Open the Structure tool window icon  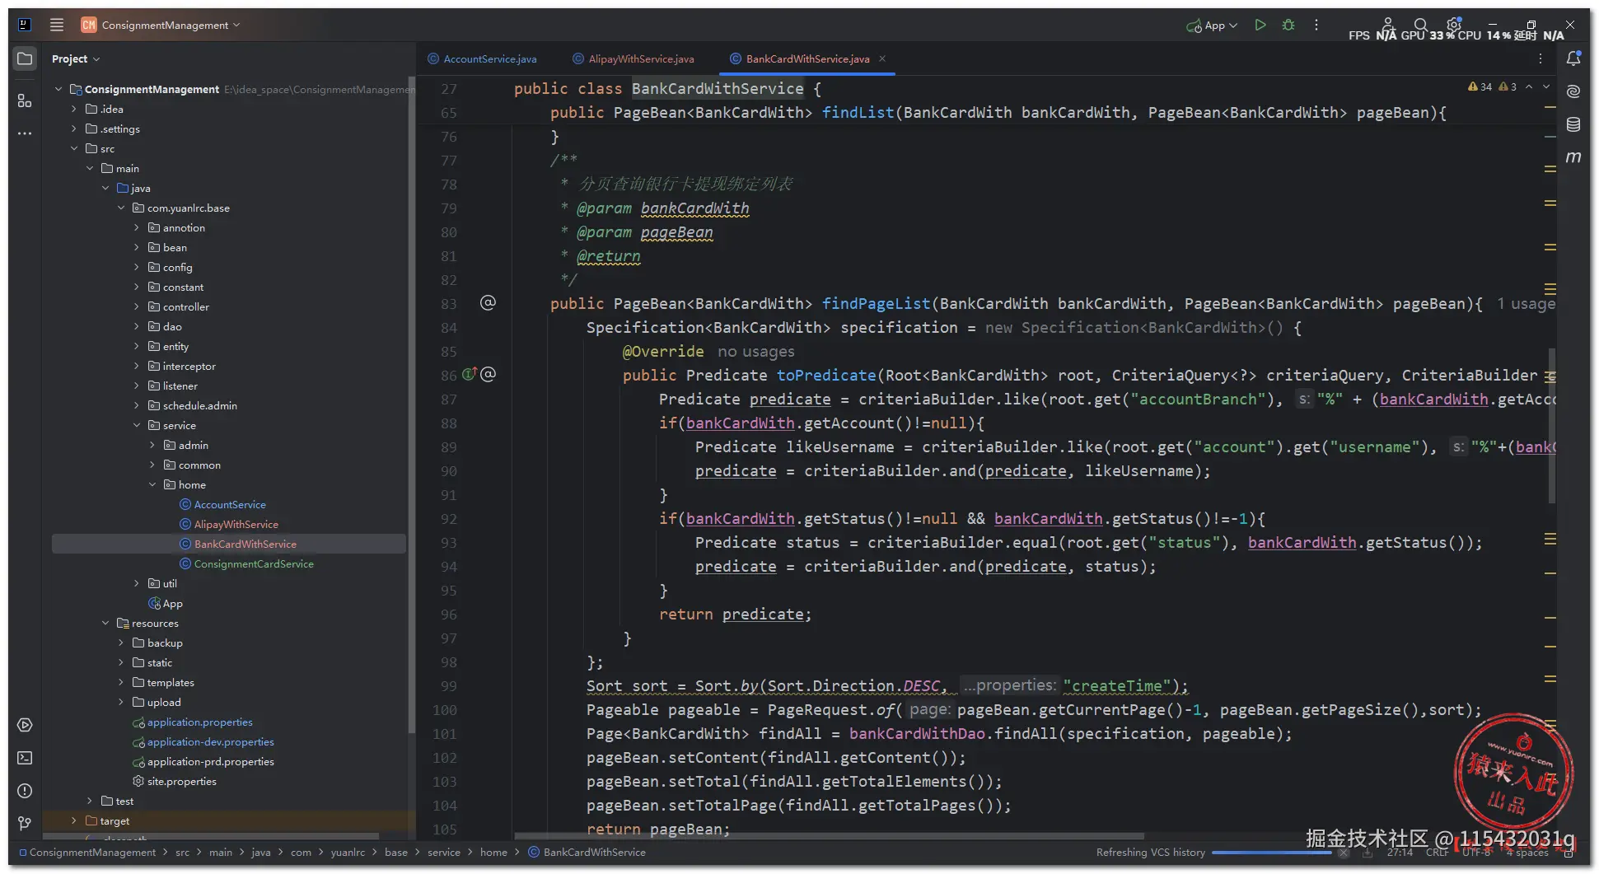[x=25, y=100]
